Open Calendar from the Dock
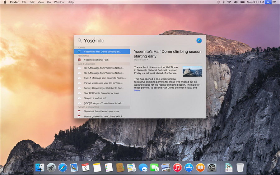 (86, 168)
